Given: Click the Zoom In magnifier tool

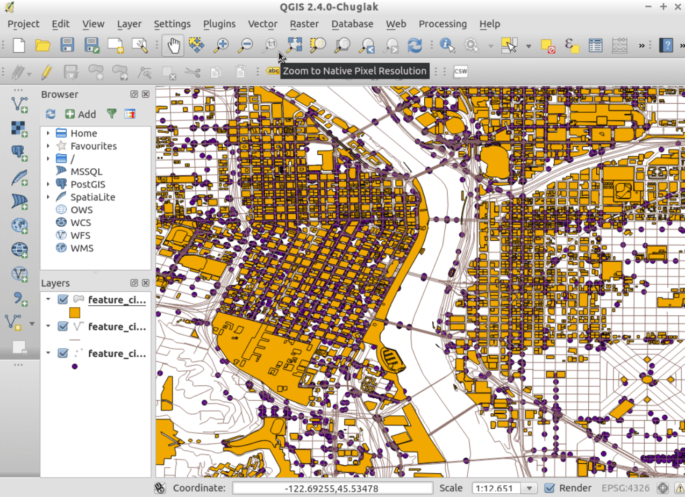Looking at the screenshot, I should 221,46.
